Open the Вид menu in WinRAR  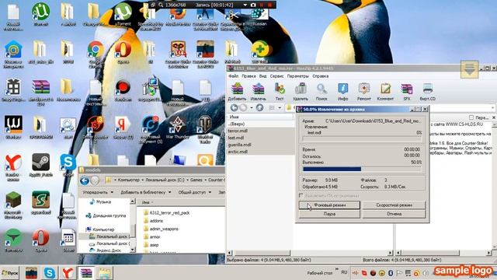click(x=262, y=76)
